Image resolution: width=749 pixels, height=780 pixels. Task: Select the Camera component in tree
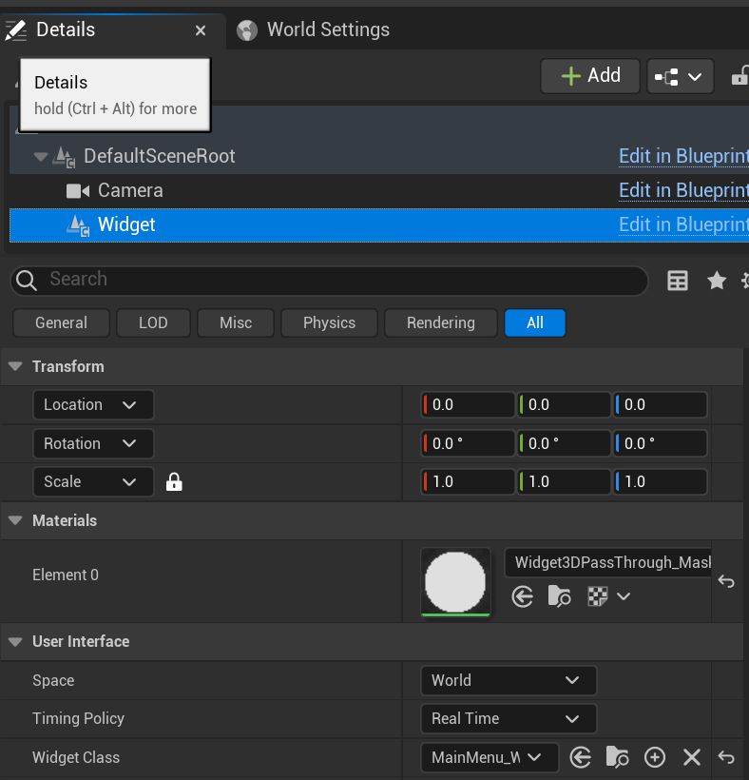tap(130, 190)
